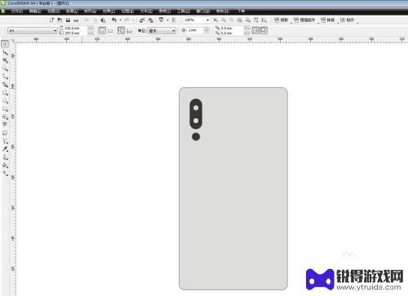The image size is (408, 296).
Task: Click the Undo arrow icon
Action: tap(114, 20)
